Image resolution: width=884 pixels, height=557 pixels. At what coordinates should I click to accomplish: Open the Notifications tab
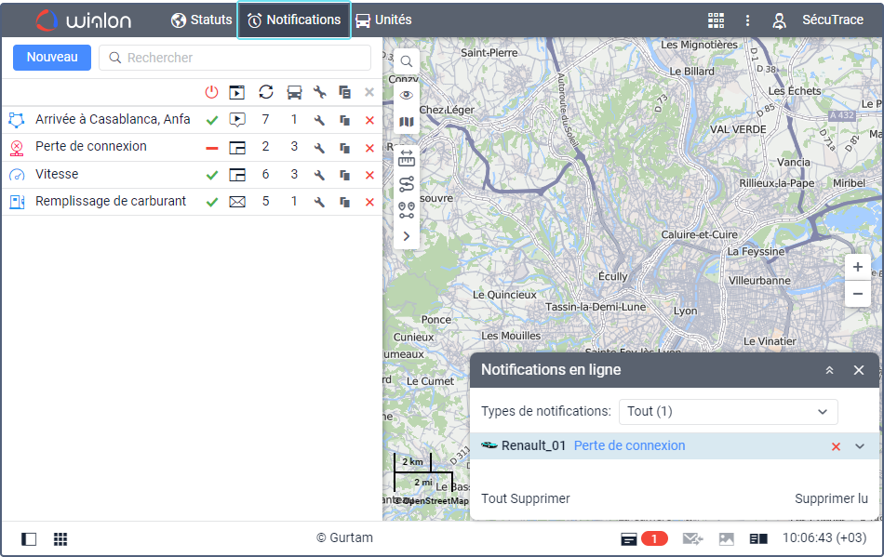pos(294,20)
